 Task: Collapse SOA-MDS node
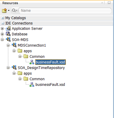[x=2, y=40]
